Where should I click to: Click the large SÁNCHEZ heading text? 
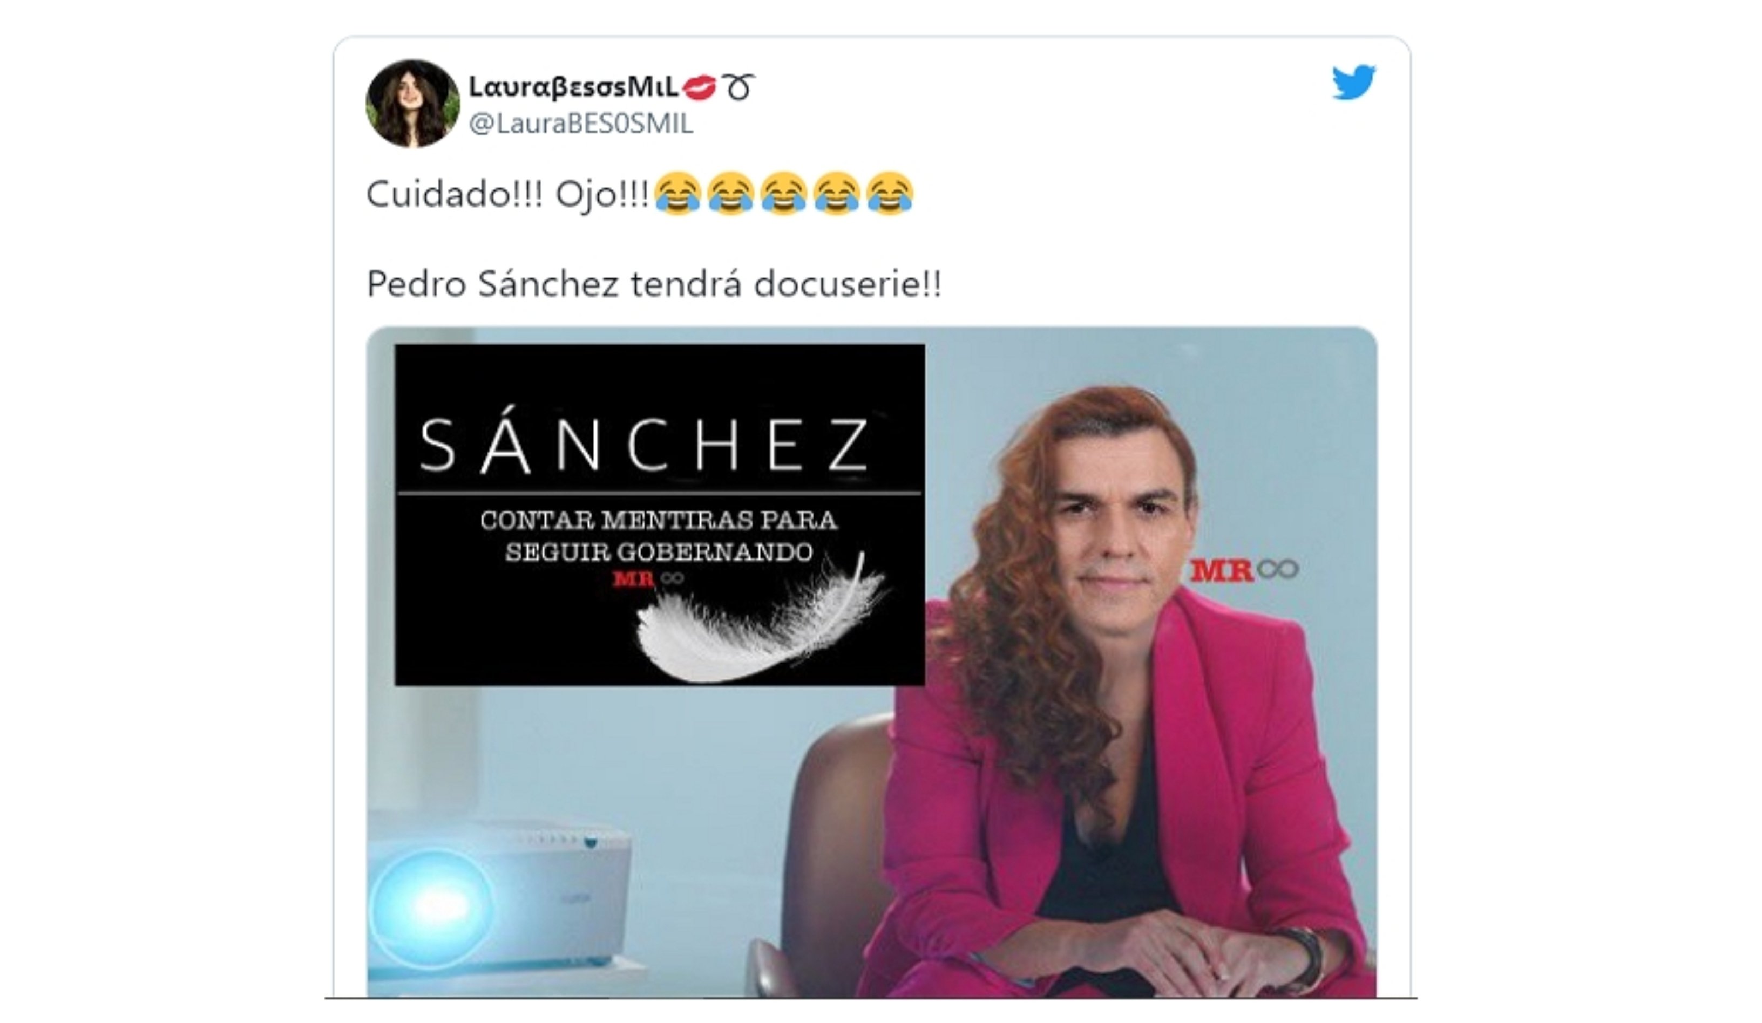tap(644, 445)
